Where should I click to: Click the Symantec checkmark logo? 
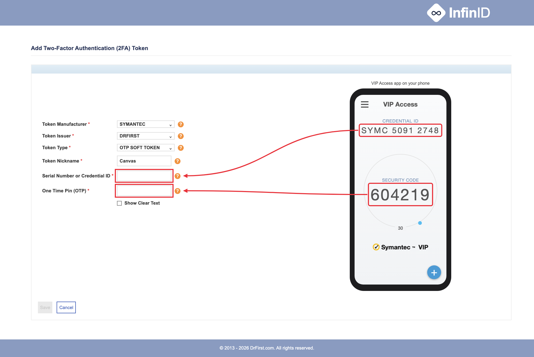(x=376, y=247)
